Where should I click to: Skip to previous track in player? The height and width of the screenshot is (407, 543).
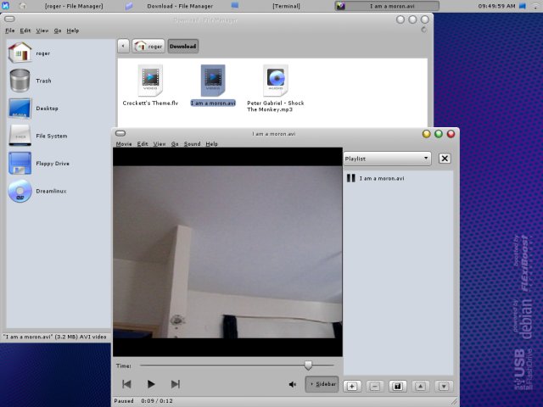click(x=126, y=384)
